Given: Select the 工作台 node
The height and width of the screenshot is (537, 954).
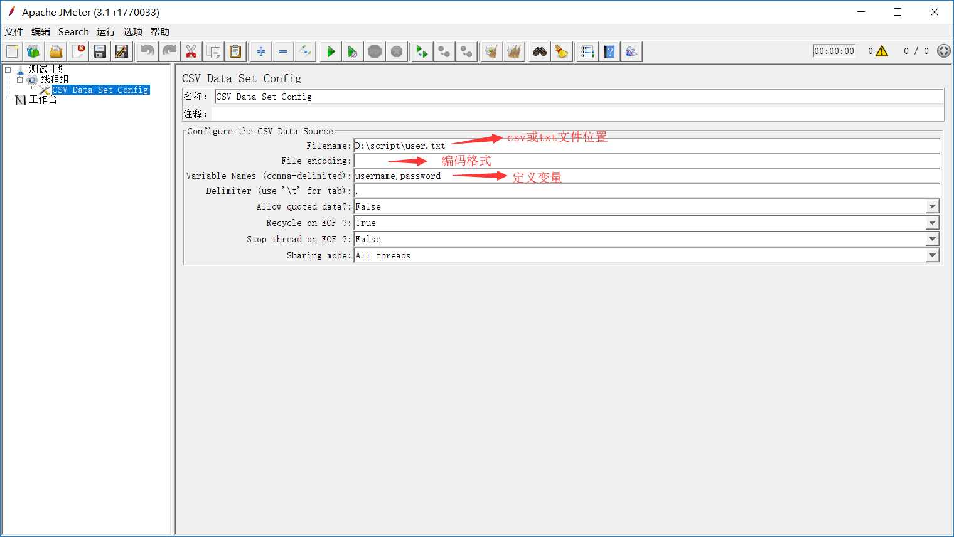Looking at the screenshot, I should tap(43, 100).
